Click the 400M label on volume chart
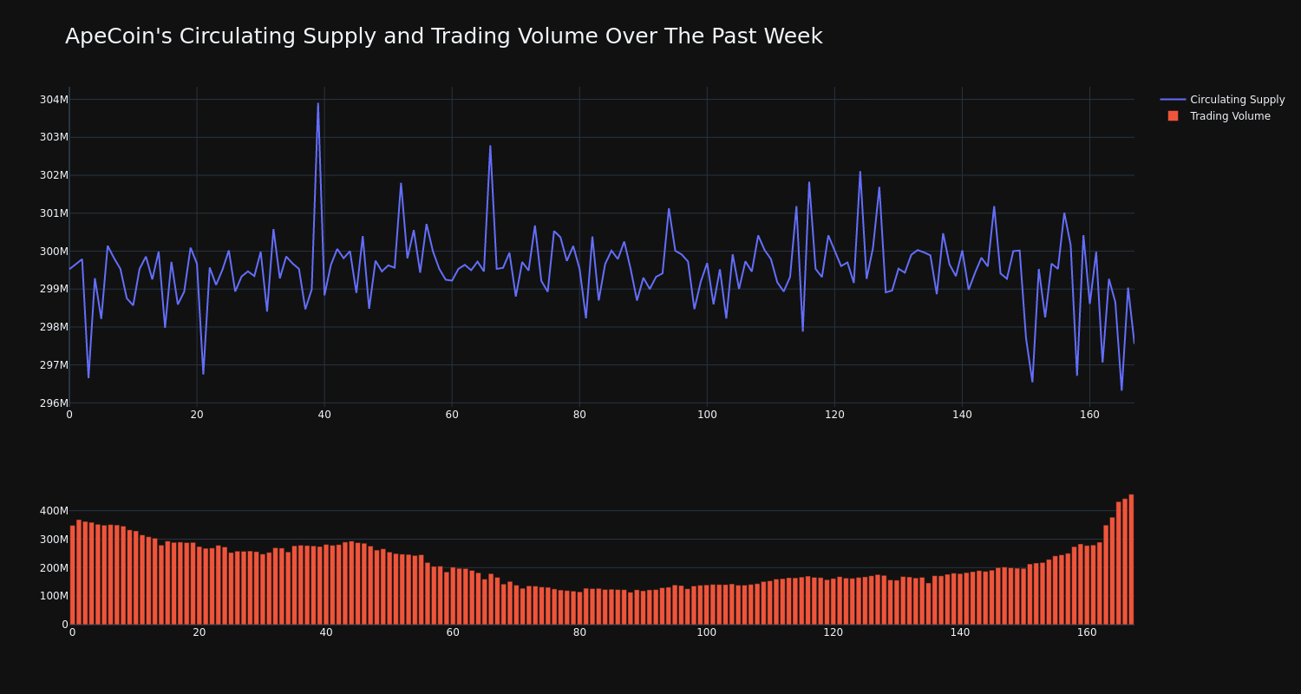Screen dimensions: 1301x694 point(54,511)
